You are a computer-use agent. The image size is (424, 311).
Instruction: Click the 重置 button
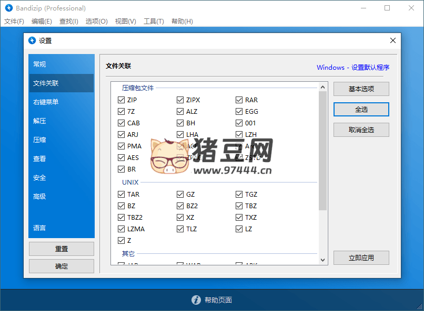[x=61, y=249]
